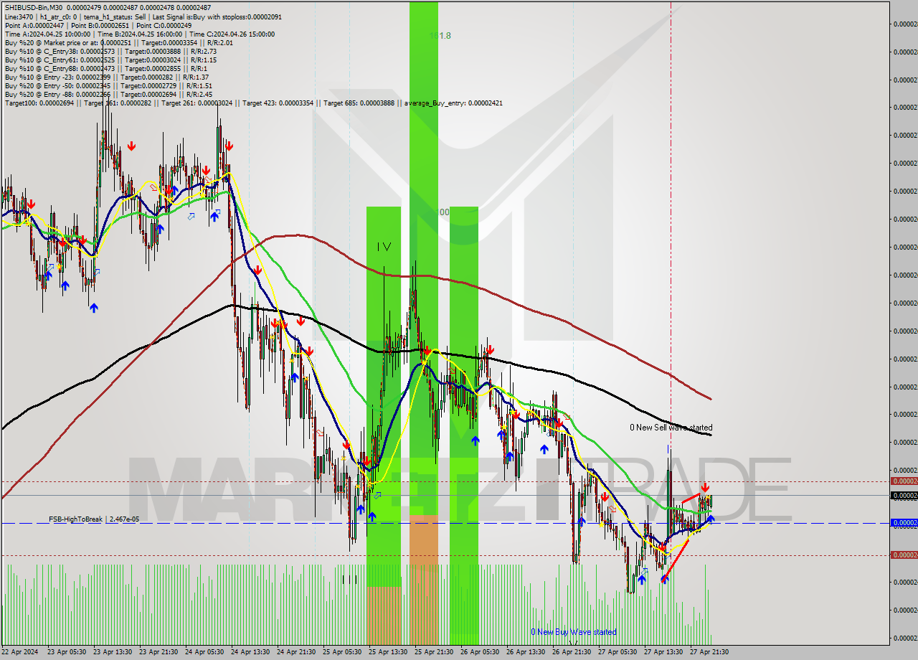The width and height of the screenshot is (918, 660).
Task: Click the '24 Apr 21:30' time label
Action: (296, 652)
